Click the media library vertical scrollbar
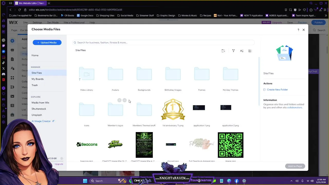Viewport: 329px width, 185px height. click(259, 81)
